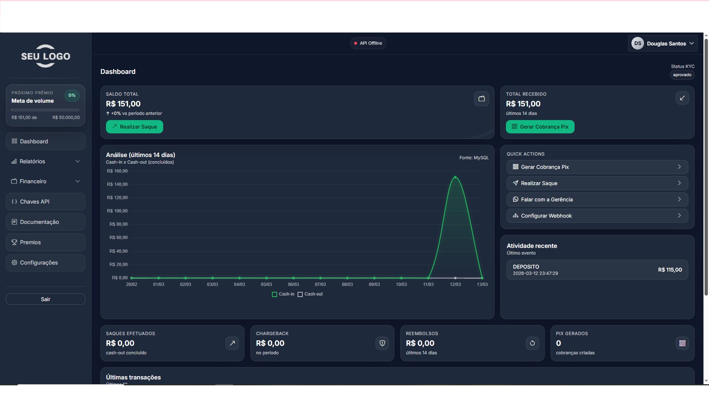This screenshot has height=399, width=709.
Task: Click the SEU LOGO image
Action: (x=45, y=56)
